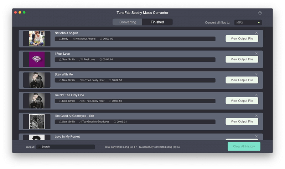Open the help question mark icon

pos(260,13)
